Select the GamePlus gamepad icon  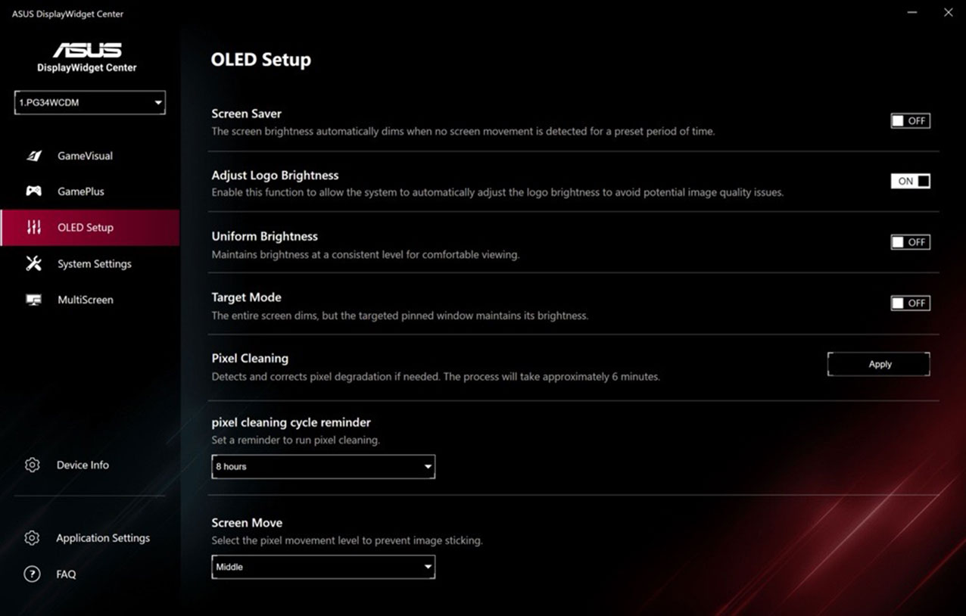pos(34,191)
